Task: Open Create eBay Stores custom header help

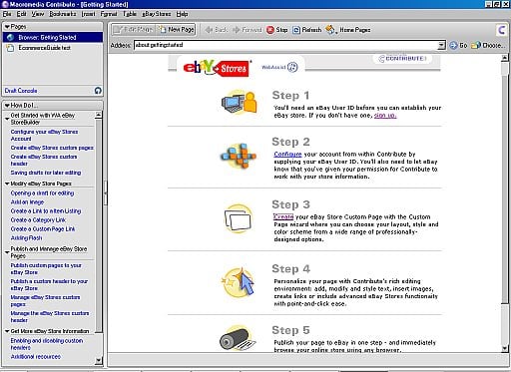Action: 44,160
